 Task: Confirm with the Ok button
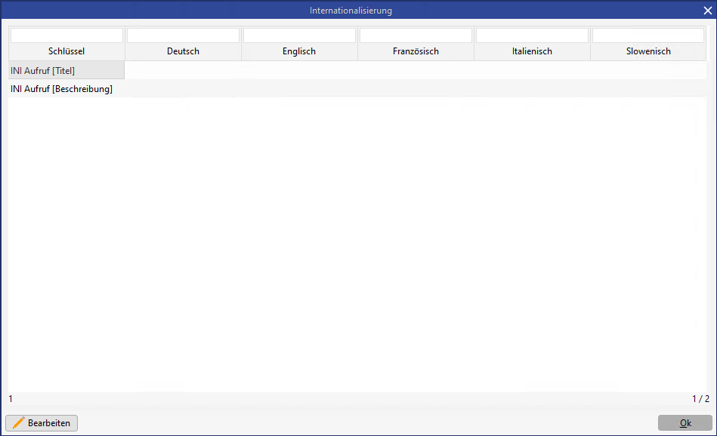click(x=685, y=423)
